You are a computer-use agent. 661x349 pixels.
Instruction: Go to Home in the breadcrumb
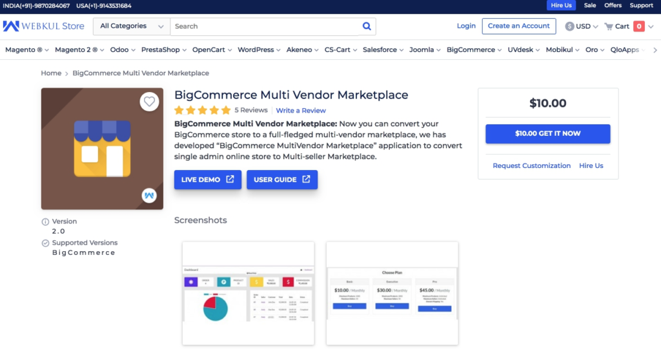(51, 73)
